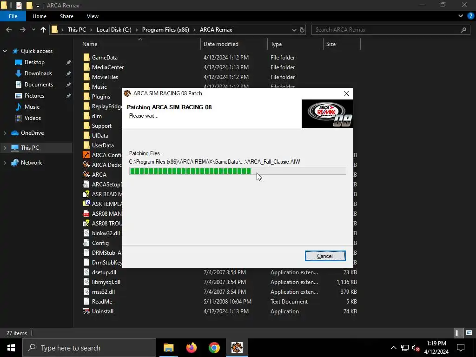Switch to the Home ribbon tab
476x357 pixels.
pyautogui.click(x=40, y=16)
